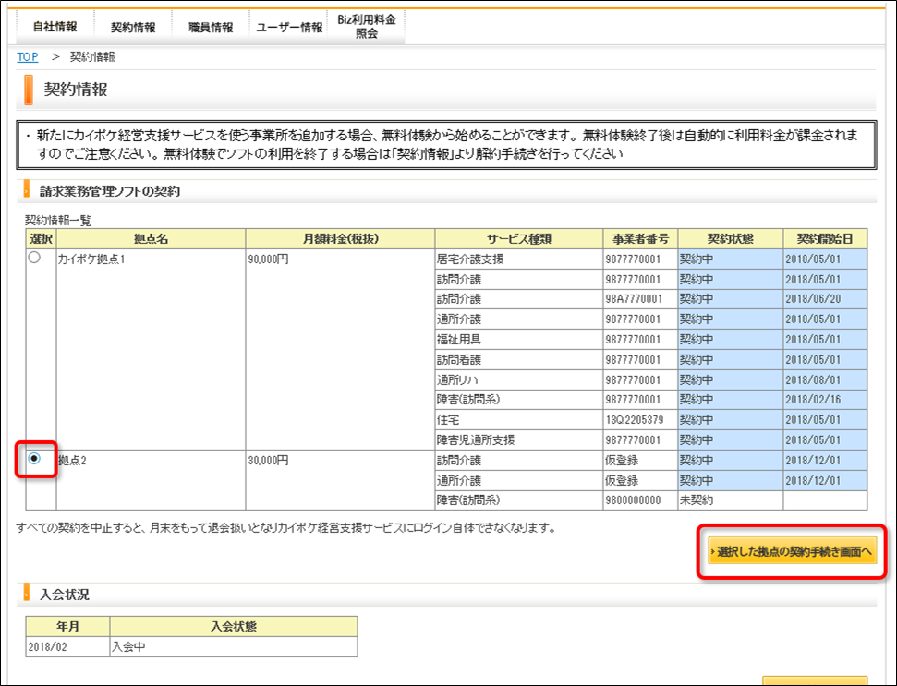Viewport: 897px width, 686px height.
Task: Click the 選択 column header
Action: tap(42, 239)
